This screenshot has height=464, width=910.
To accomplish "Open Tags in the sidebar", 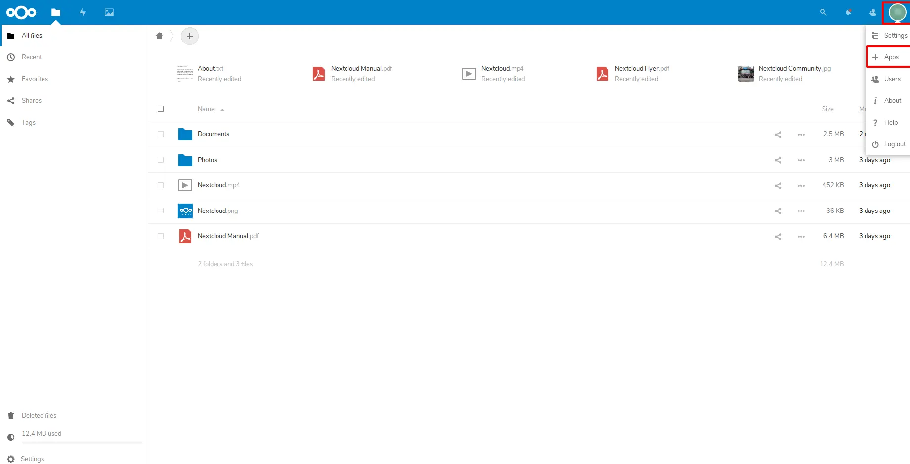I will pyautogui.click(x=74, y=123).
